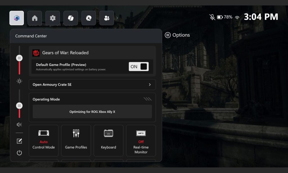Expand more widgets with the chevron arrow

coord(117,18)
